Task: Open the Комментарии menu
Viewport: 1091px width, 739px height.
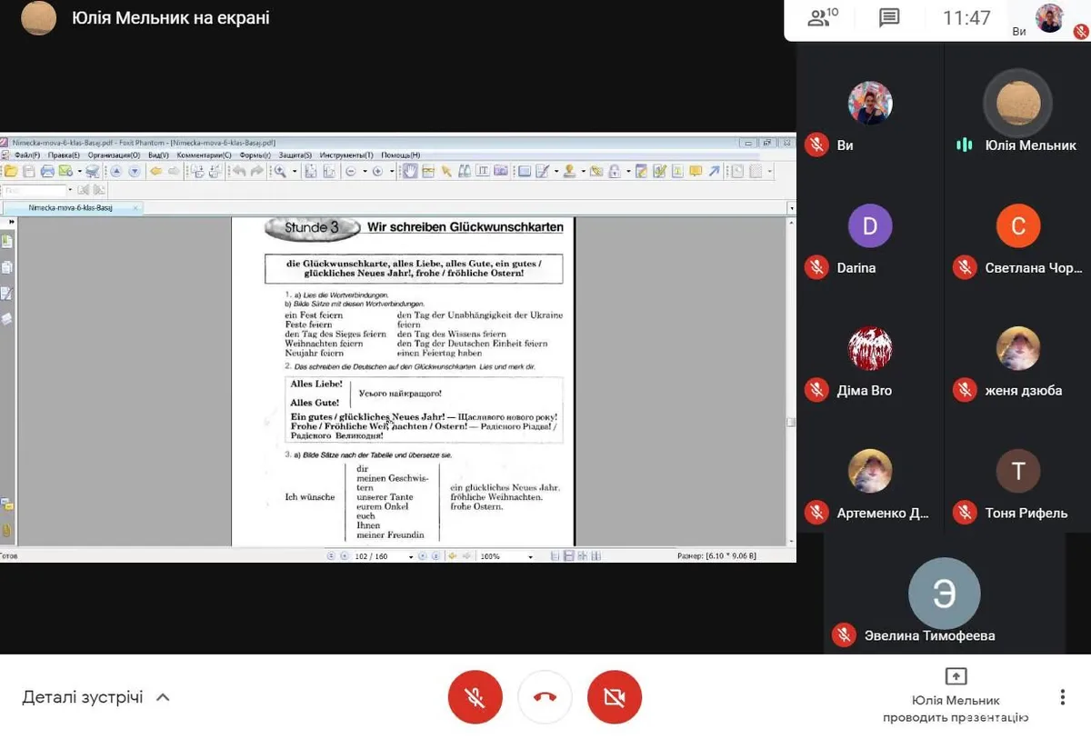Action: tap(204, 155)
